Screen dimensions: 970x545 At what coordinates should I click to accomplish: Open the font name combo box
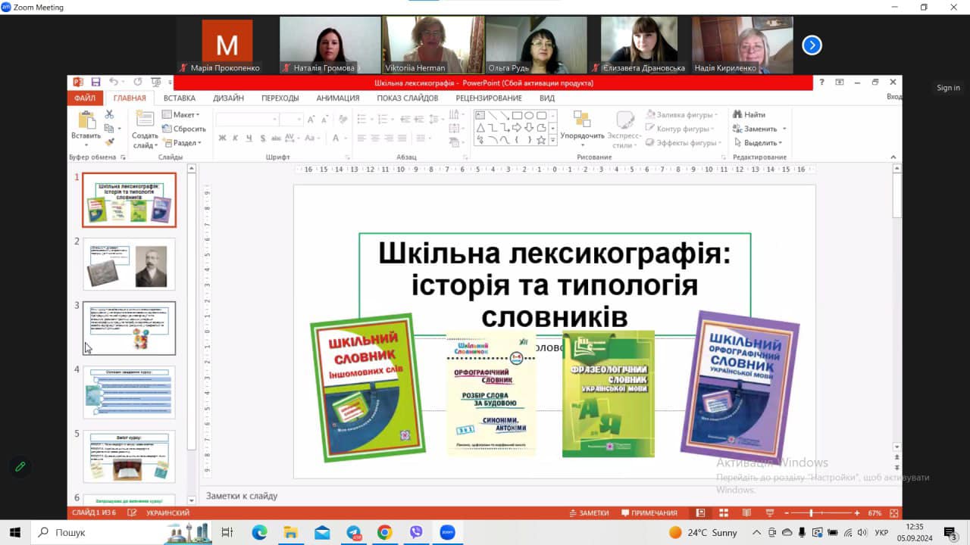tap(247, 119)
